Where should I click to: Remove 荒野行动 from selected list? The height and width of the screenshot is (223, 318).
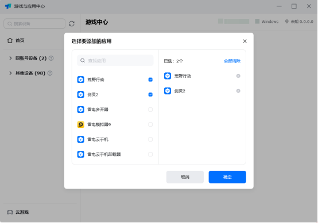(238, 76)
